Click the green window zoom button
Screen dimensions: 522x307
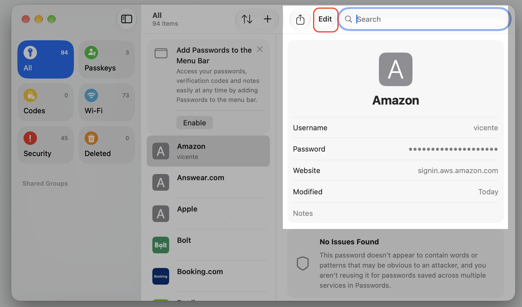52,19
